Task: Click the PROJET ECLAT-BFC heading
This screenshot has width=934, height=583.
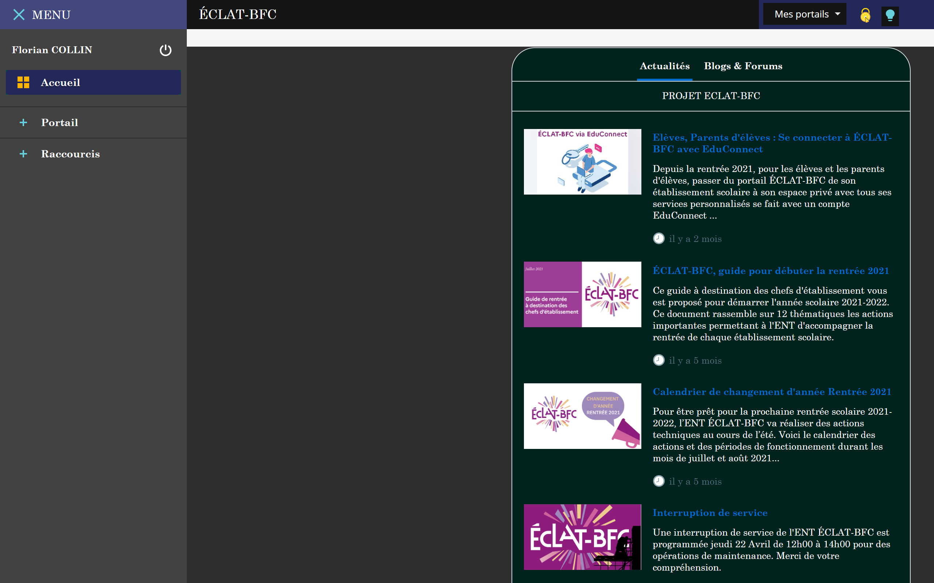Action: pyautogui.click(x=711, y=95)
